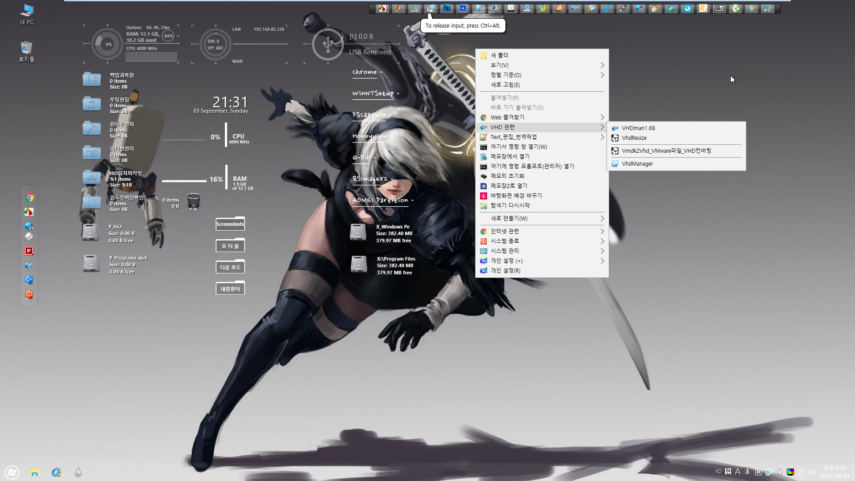Expand 인터넷 관련 submenu
The image size is (855, 481).
pyautogui.click(x=542, y=232)
